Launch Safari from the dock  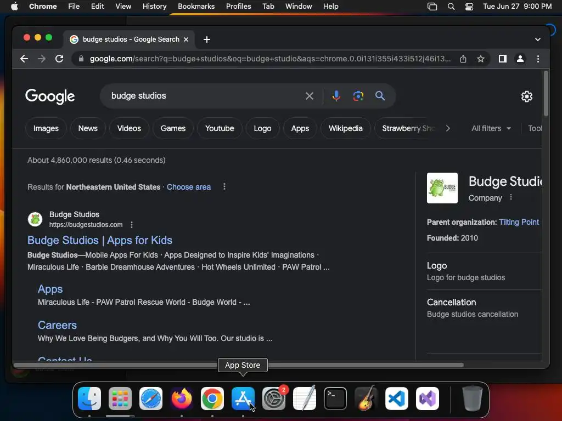point(151,399)
